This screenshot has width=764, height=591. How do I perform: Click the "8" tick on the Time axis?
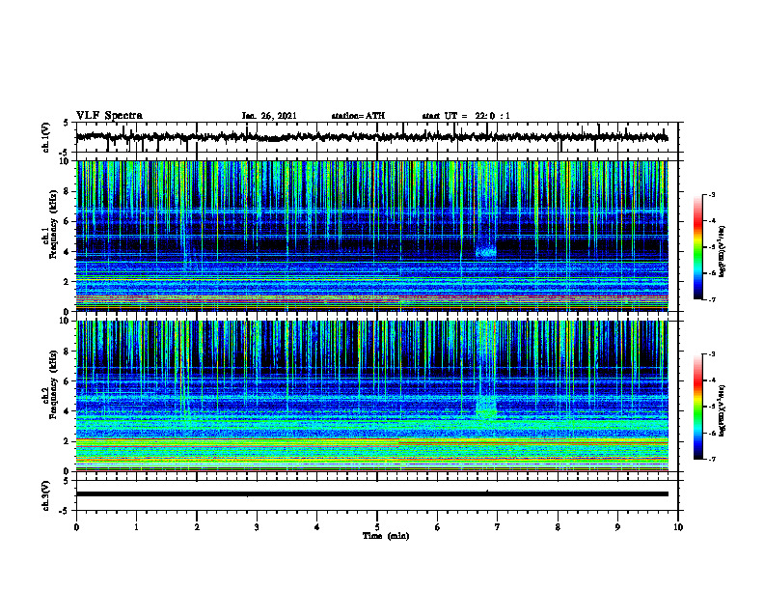[x=558, y=527]
